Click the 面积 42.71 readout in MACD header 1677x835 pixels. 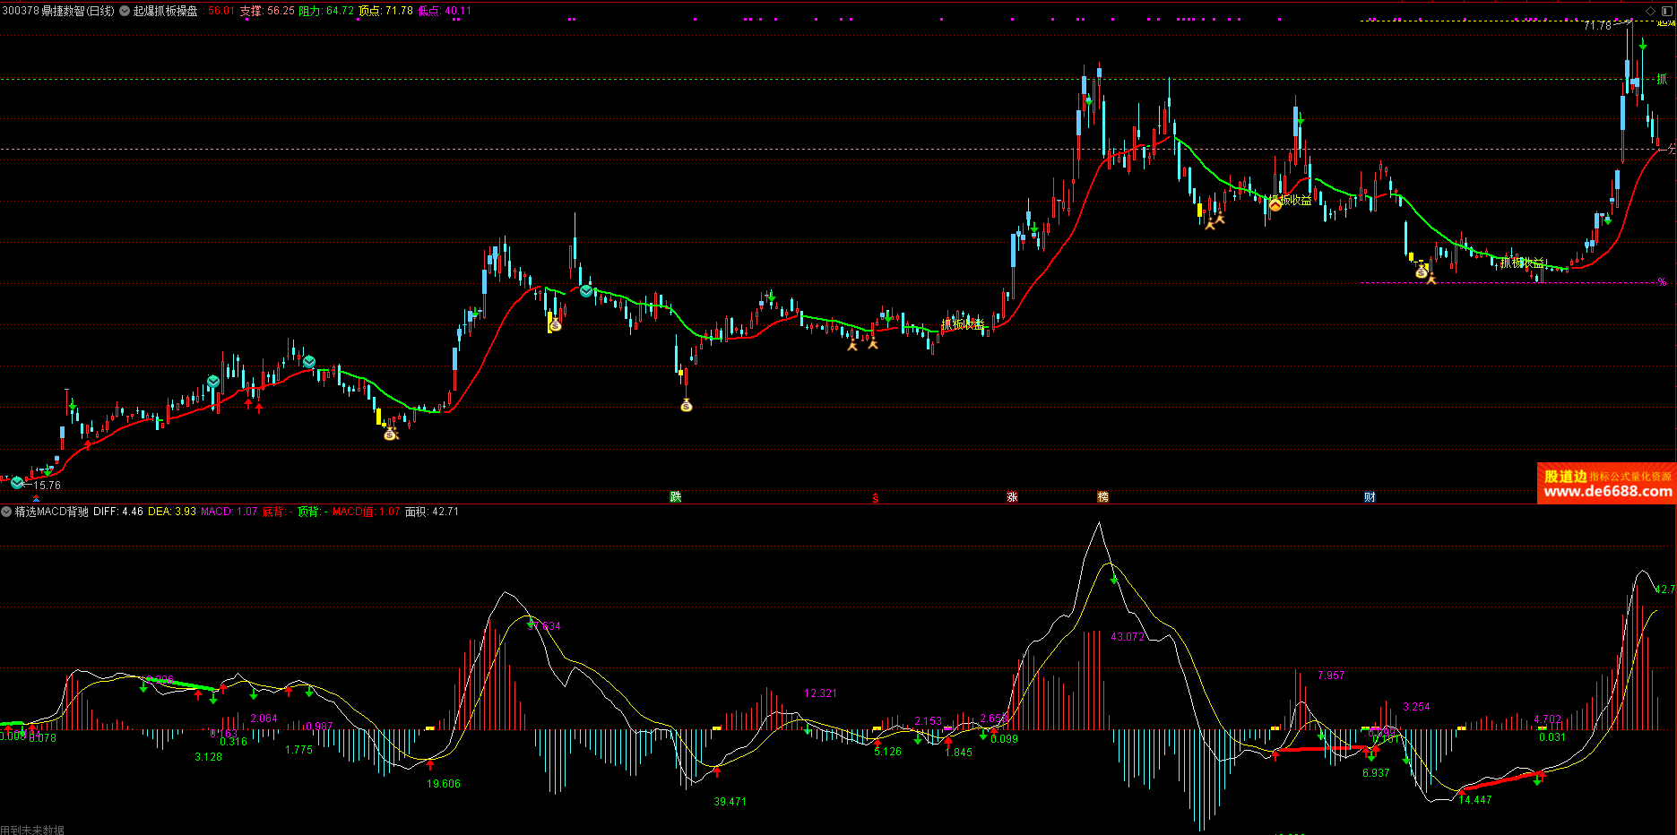click(432, 512)
